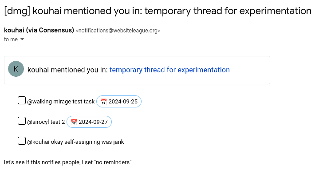The width and height of the screenshot is (315, 174).
Task: Select sender name 'kouhai (via Consensus)'
Action: click(39, 30)
